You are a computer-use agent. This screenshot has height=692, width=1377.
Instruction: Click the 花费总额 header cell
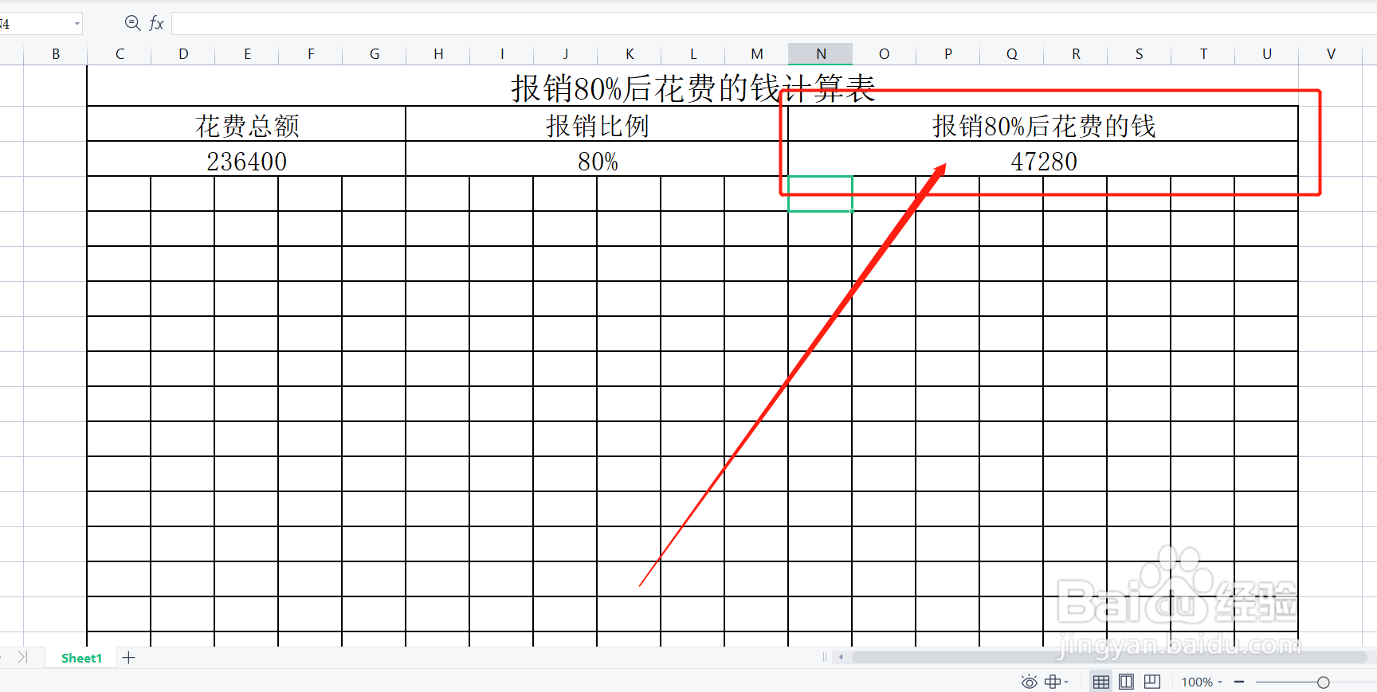tap(247, 124)
